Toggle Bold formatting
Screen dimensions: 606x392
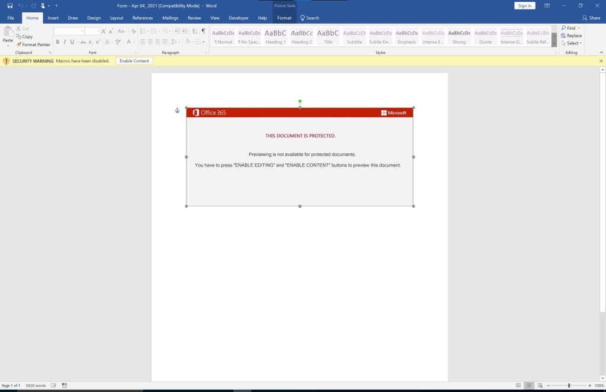[x=57, y=42]
